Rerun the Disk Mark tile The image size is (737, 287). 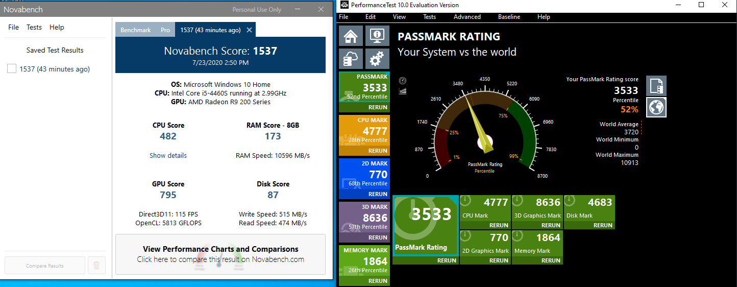coord(603,225)
